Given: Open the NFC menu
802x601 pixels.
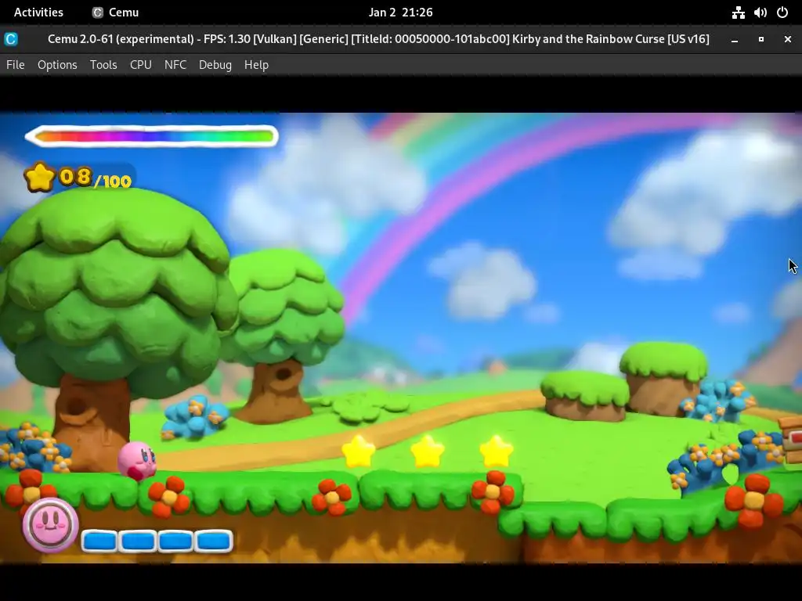Looking at the screenshot, I should [175, 65].
